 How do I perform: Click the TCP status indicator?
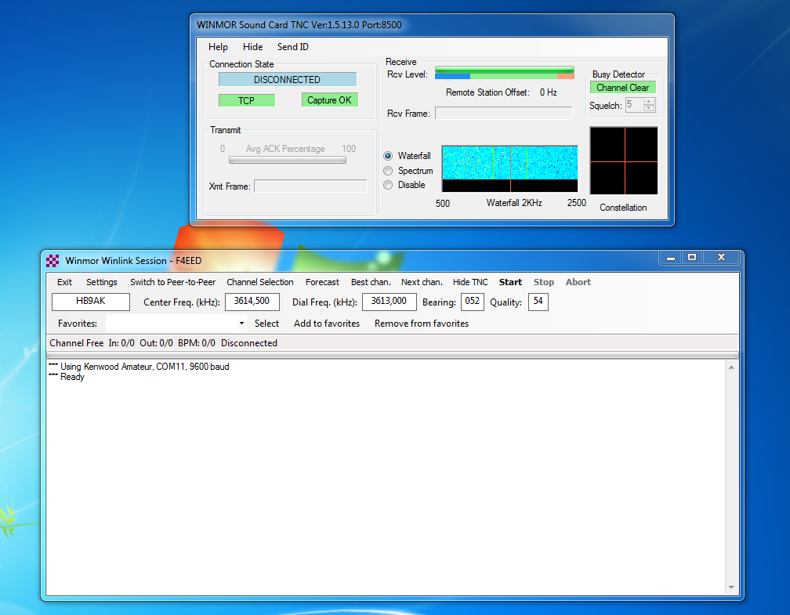click(246, 101)
